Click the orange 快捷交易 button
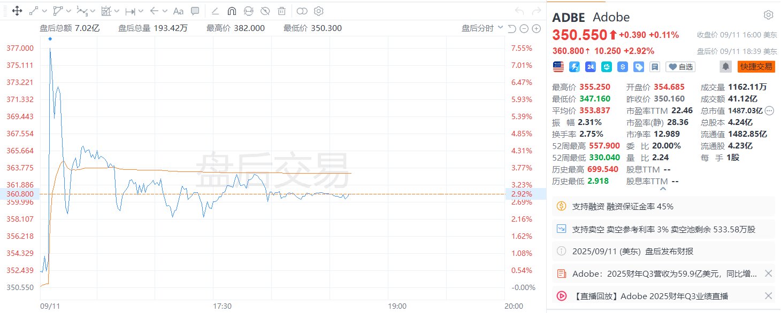This screenshot has width=781, height=313. pos(756,67)
